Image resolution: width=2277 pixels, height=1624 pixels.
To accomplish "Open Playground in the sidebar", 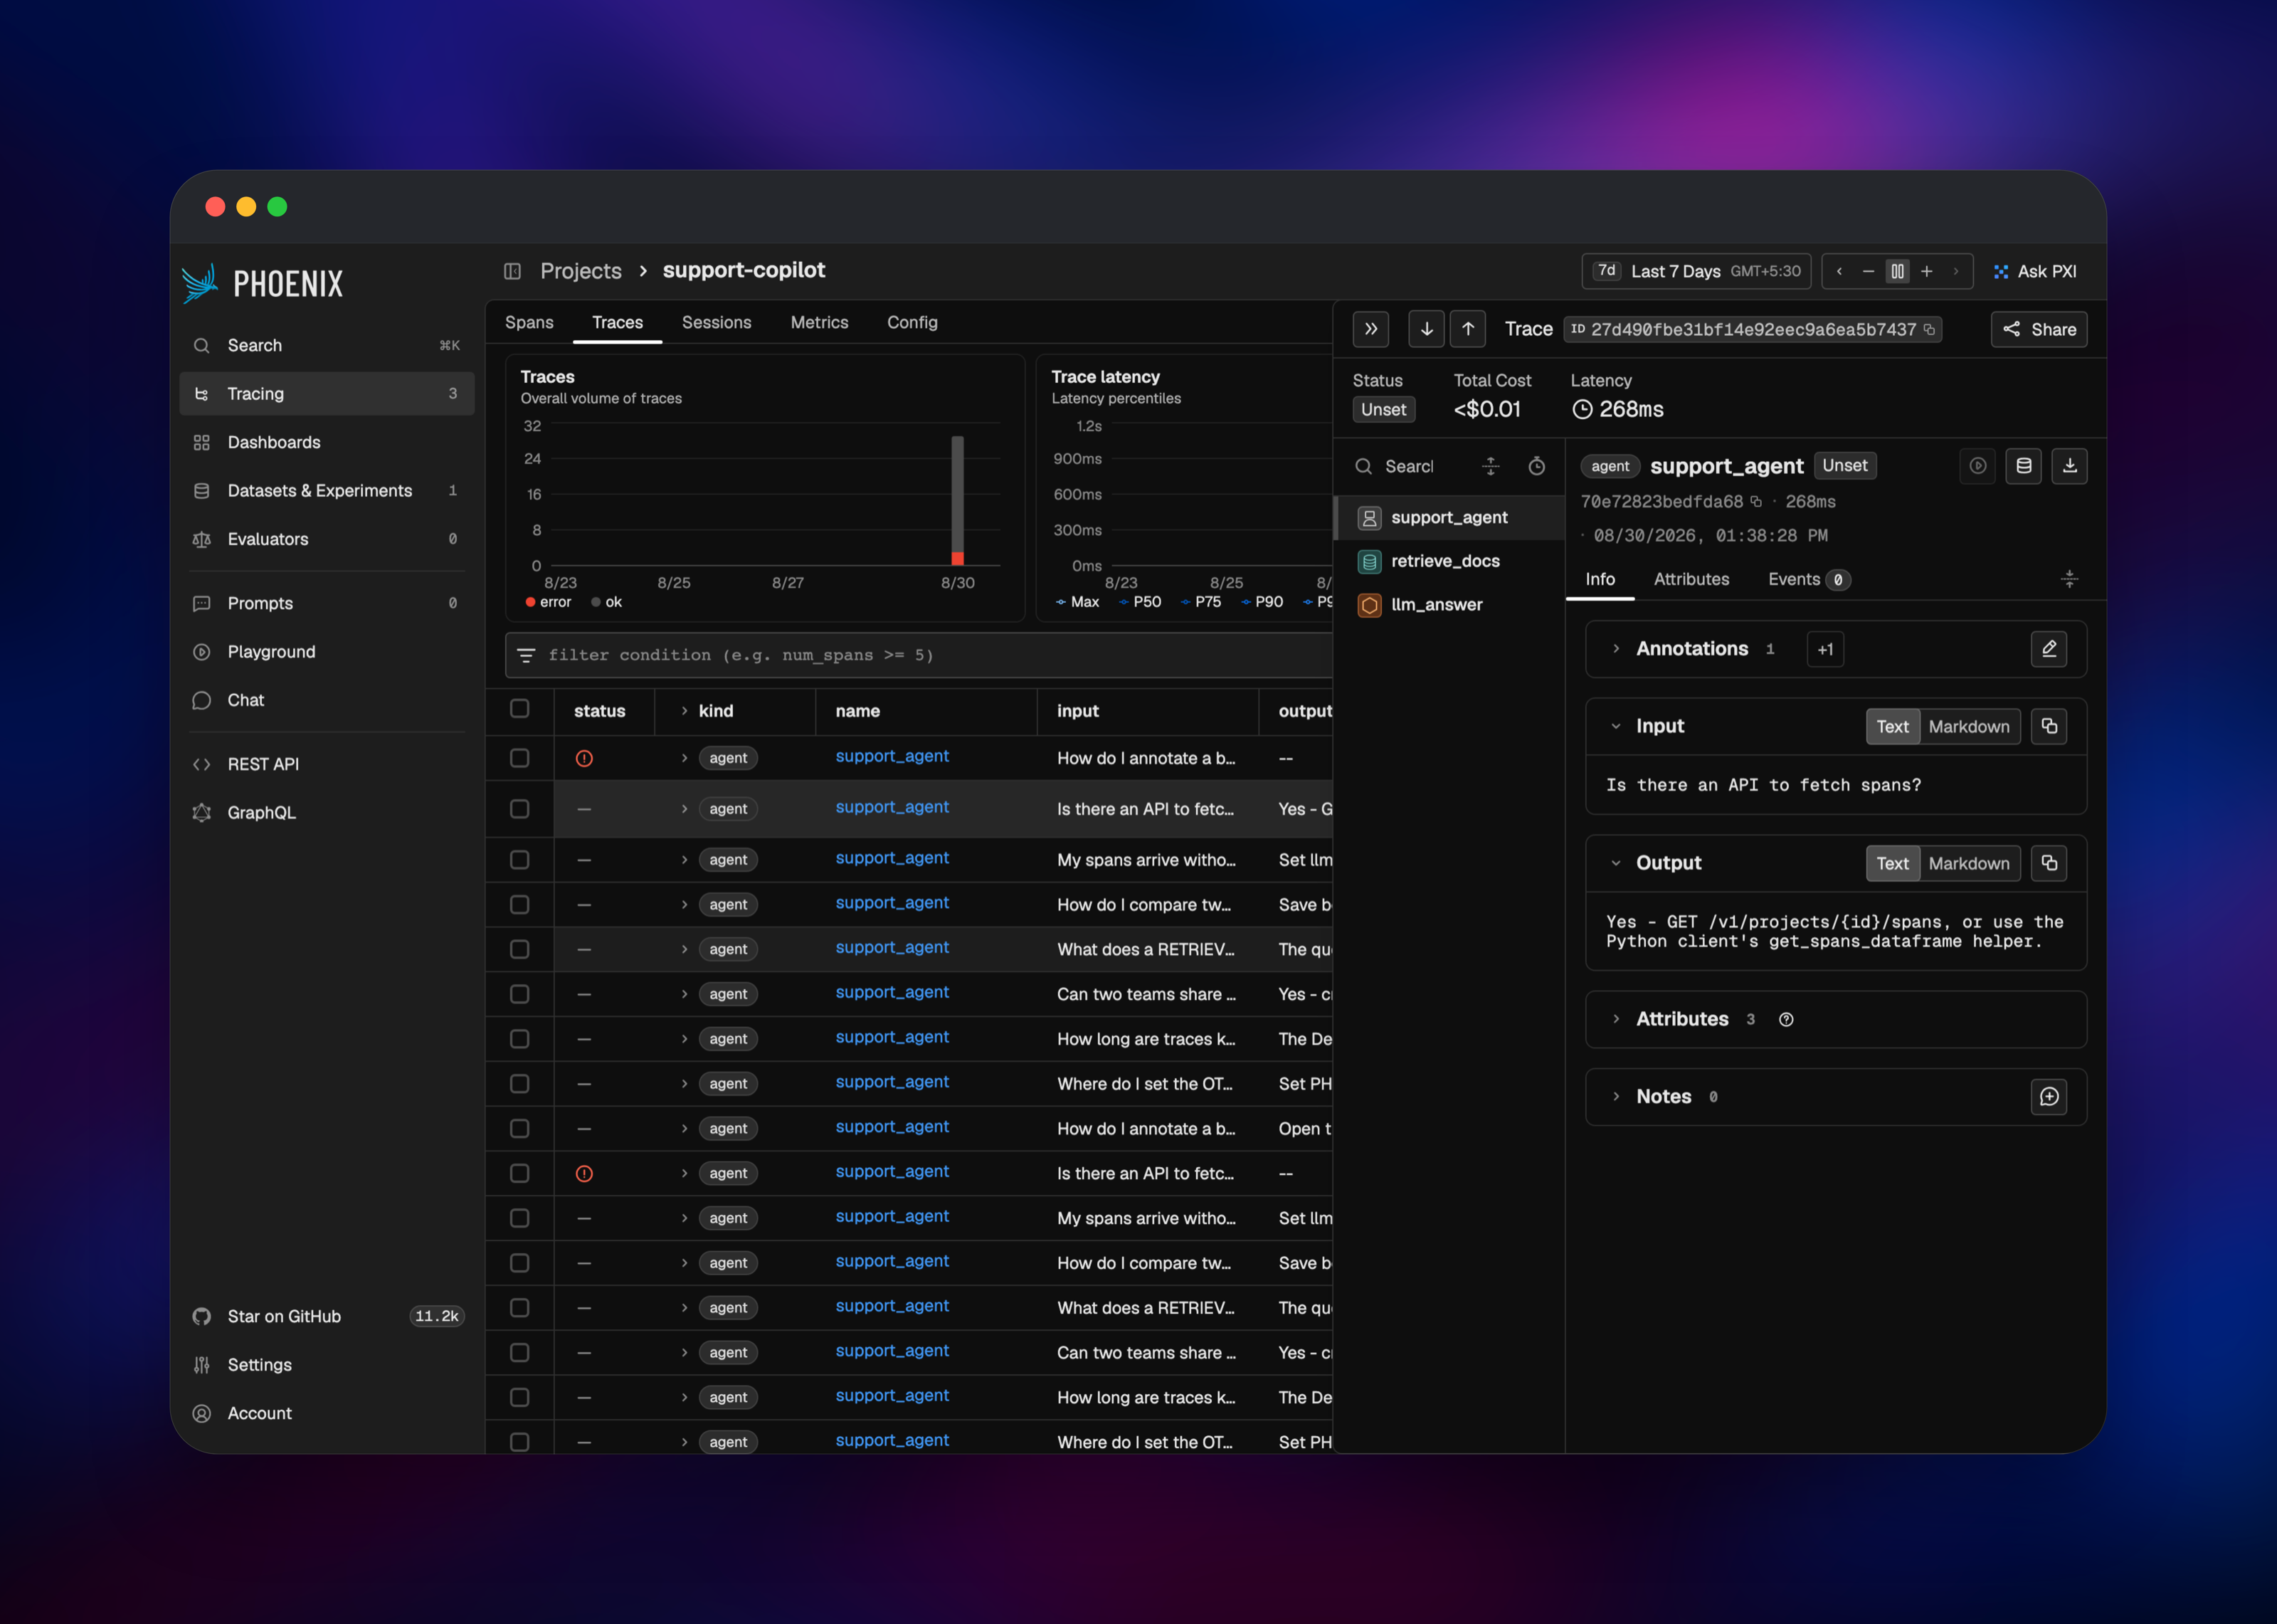I will pyautogui.click(x=327, y=651).
